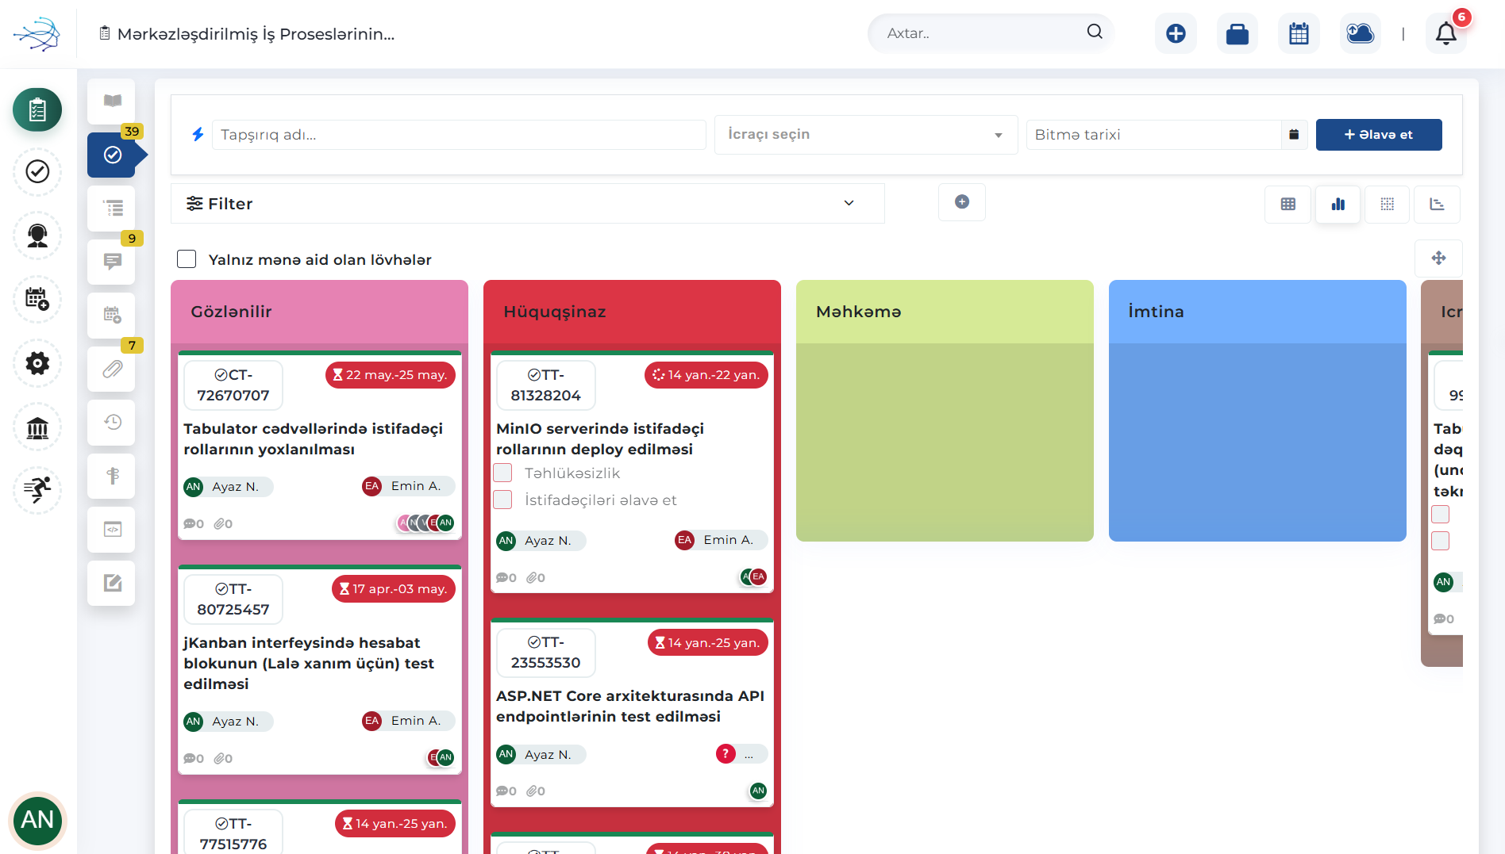
Task: Click the AN user avatar at bottom left
Action: click(37, 820)
